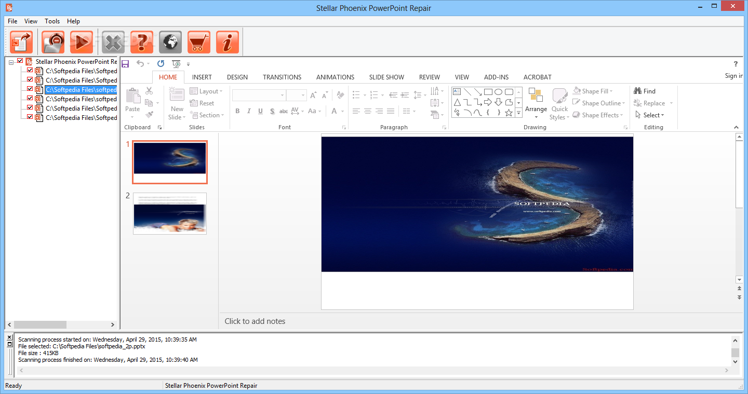Select slide 2 thumbnail

pos(170,213)
